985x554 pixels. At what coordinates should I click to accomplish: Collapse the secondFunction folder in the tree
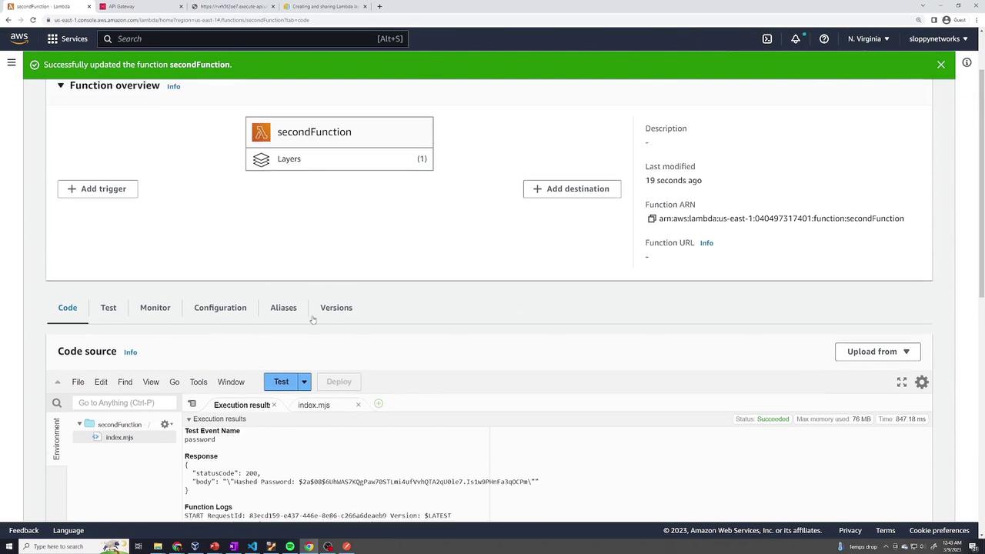[x=79, y=424]
